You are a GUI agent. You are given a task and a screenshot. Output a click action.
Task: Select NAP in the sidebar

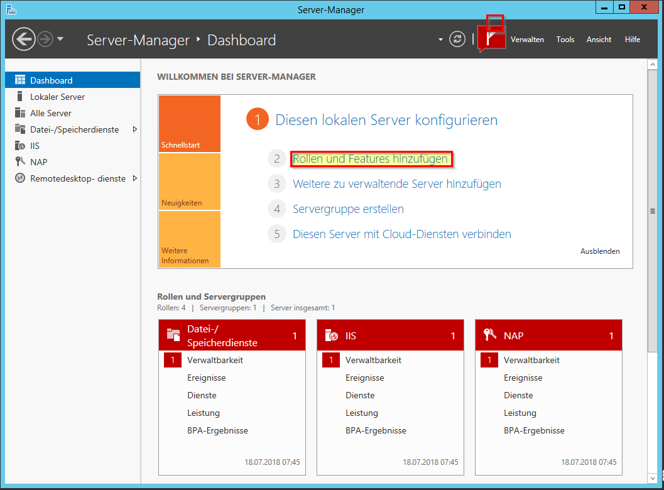pyautogui.click(x=72, y=162)
